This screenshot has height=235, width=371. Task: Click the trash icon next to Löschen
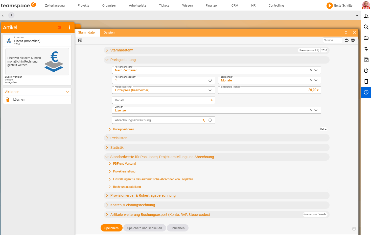pyautogui.click(x=8, y=100)
